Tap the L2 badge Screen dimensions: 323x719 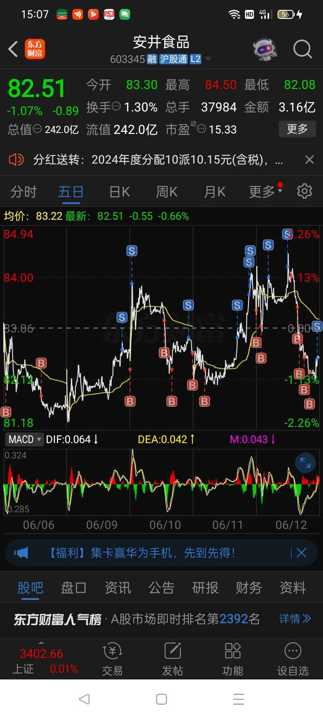(196, 59)
